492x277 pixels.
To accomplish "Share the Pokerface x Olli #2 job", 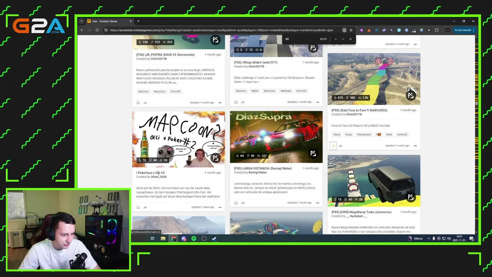I will [145, 207].
